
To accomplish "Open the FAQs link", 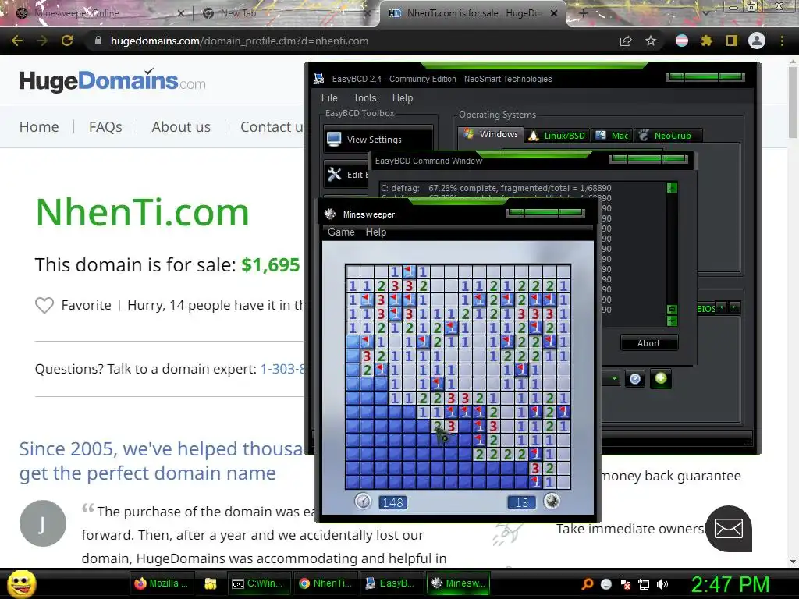I will pyautogui.click(x=105, y=127).
